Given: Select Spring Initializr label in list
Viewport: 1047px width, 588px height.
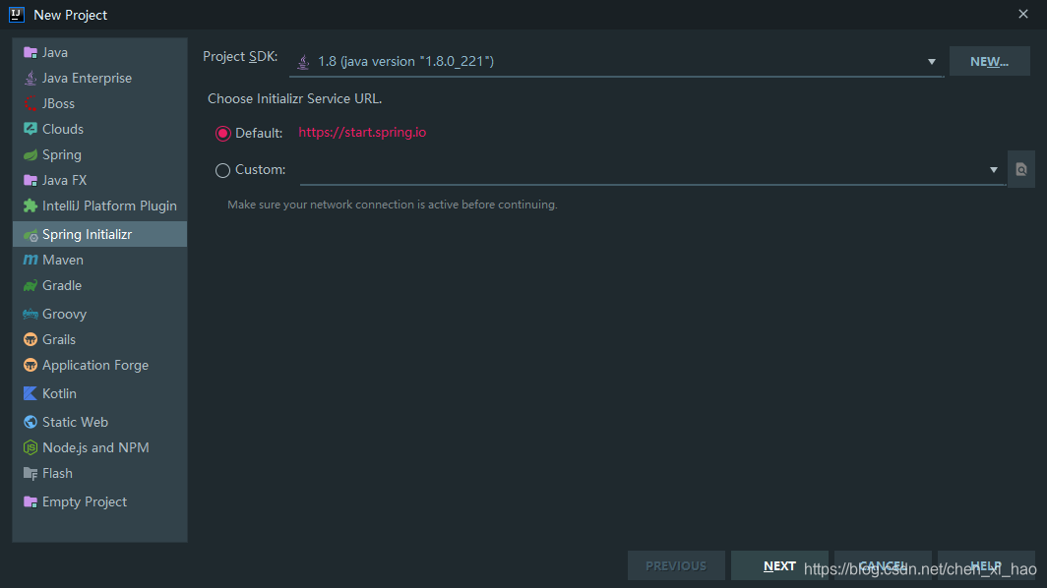Looking at the screenshot, I should (x=87, y=235).
